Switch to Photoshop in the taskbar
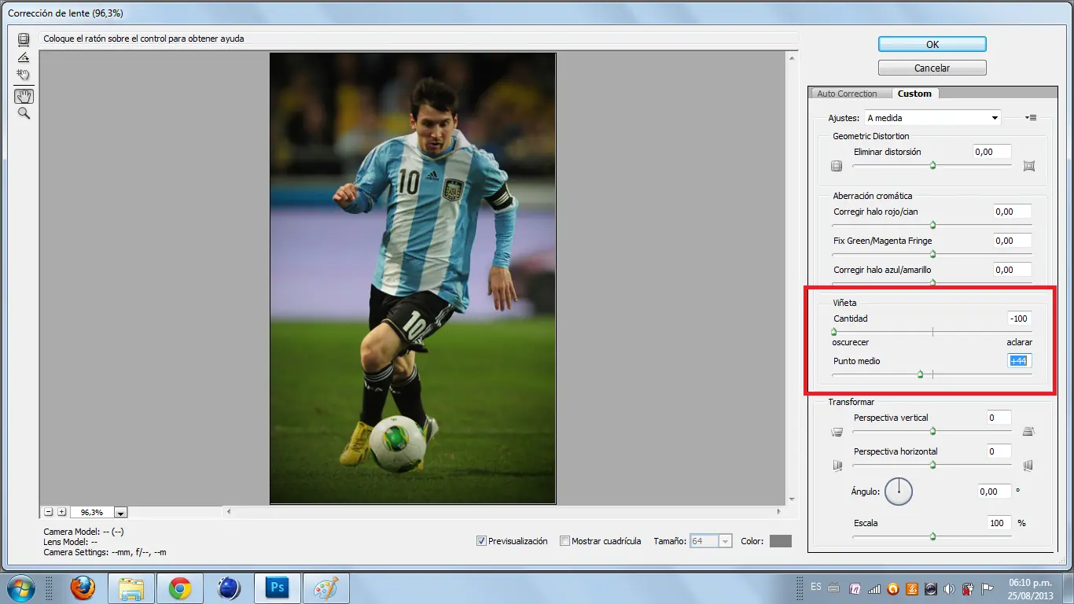 point(277,588)
